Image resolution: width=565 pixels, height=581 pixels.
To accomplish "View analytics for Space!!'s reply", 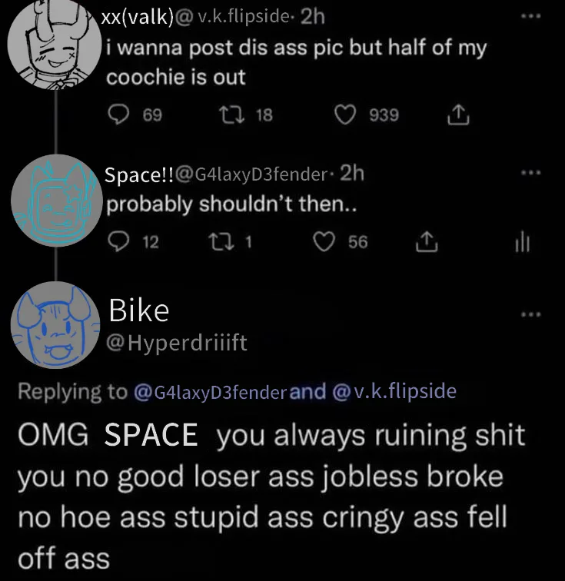I will tap(522, 243).
